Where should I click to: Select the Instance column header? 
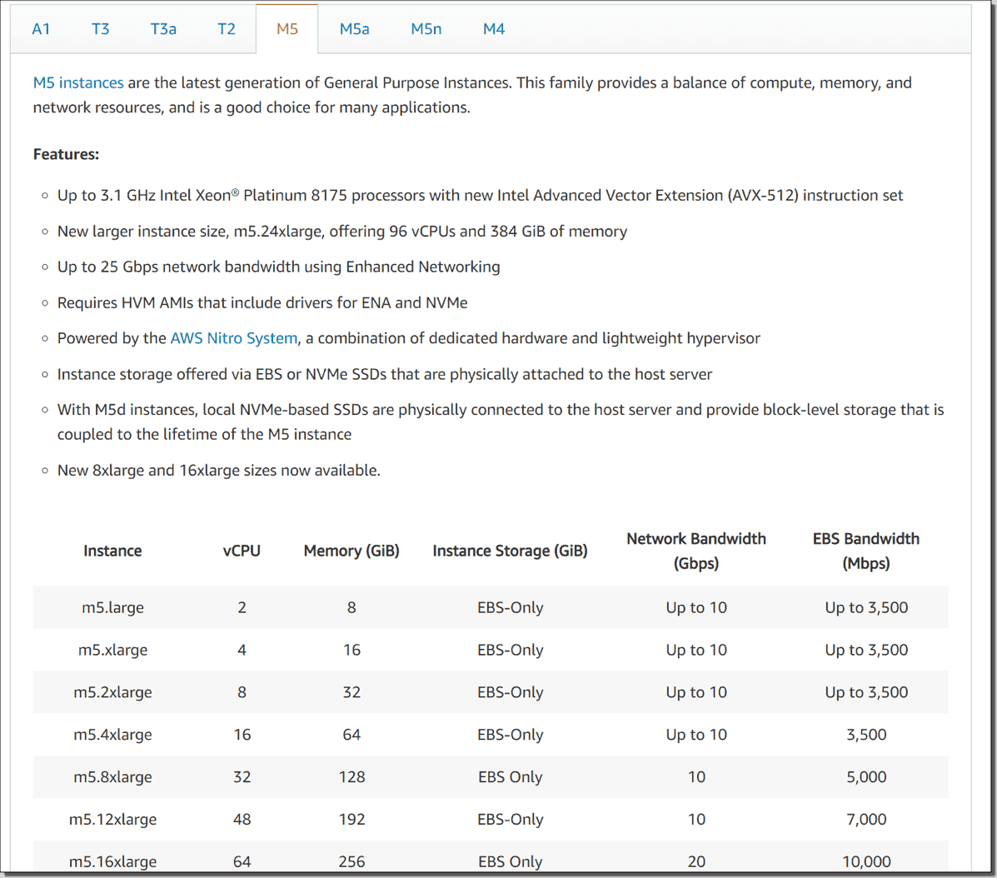pos(112,551)
